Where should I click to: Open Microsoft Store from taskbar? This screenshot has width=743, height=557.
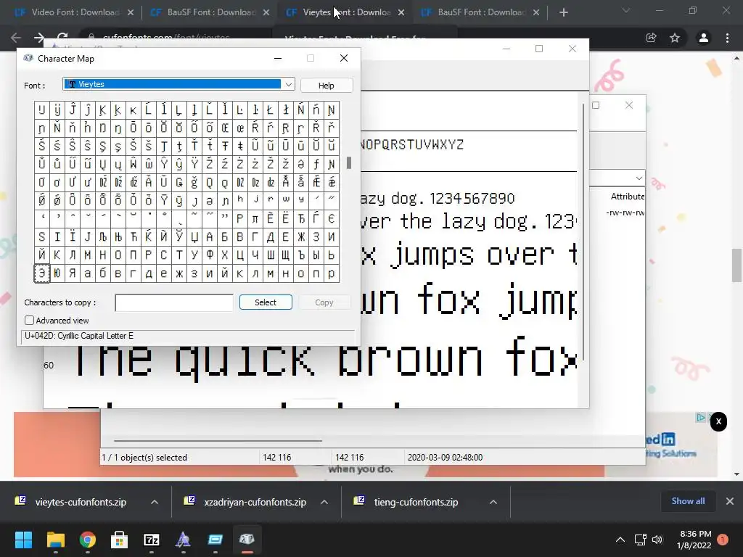pos(120,540)
